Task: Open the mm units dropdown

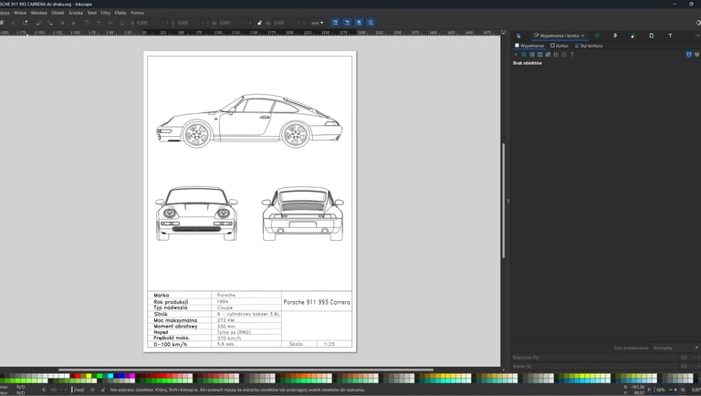Action: coord(316,22)
